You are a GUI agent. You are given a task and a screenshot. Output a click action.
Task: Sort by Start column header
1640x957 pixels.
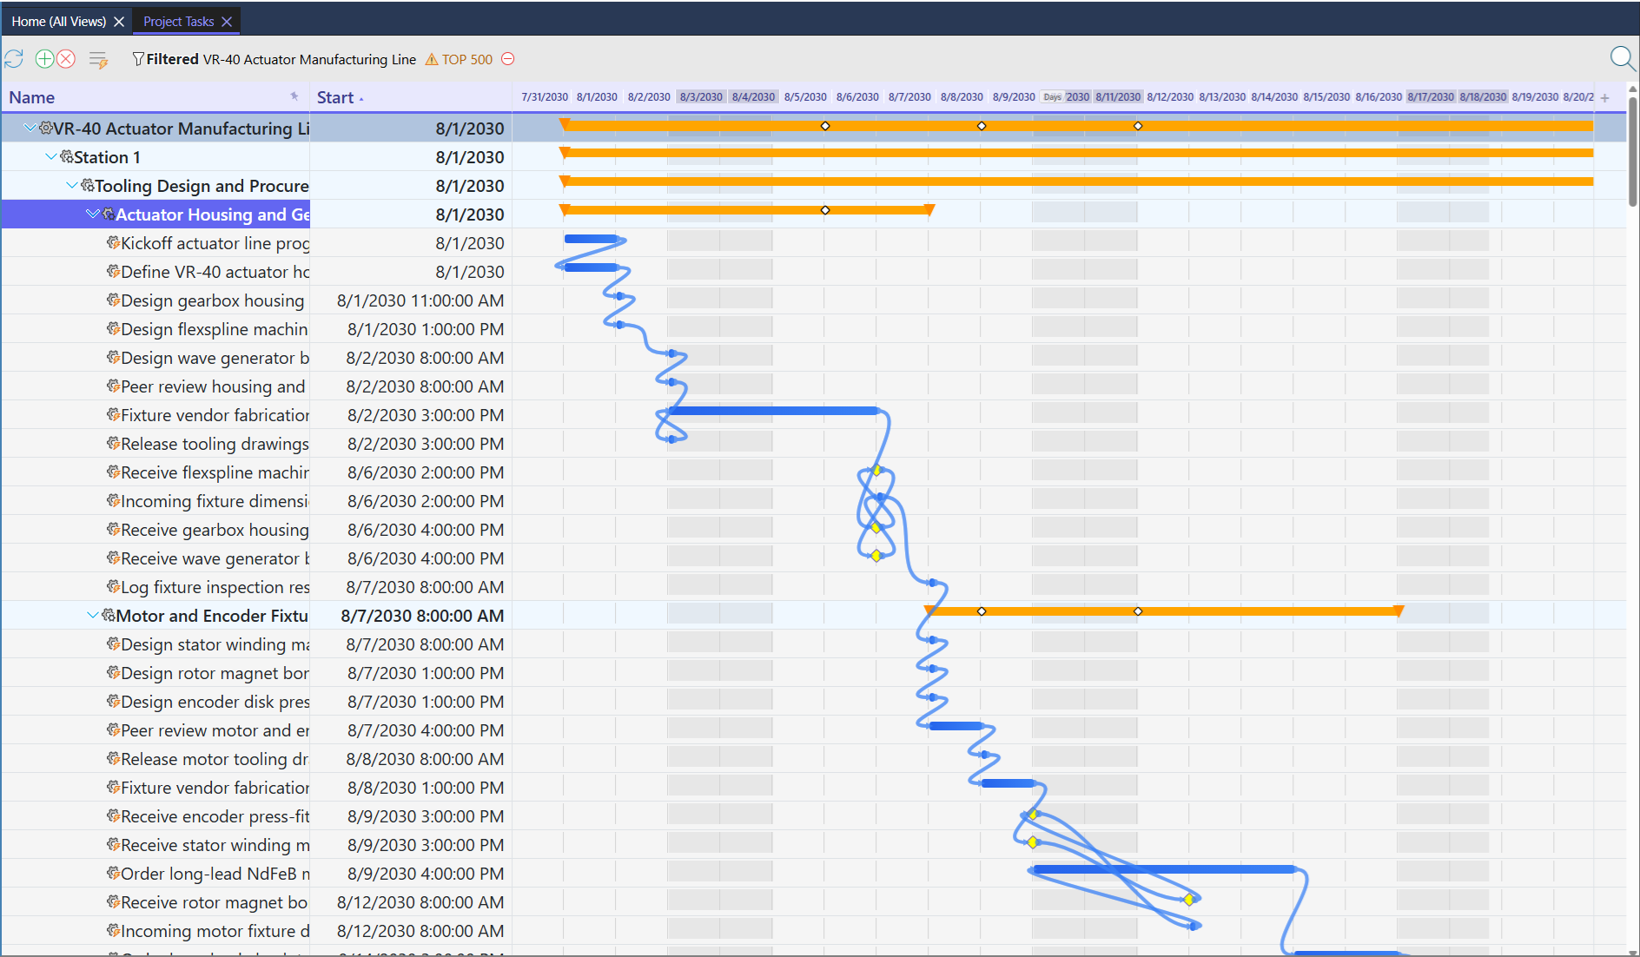(x=335, y=97)
